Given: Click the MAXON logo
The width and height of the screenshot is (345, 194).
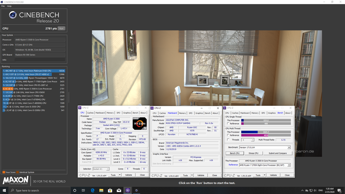Looking at the screenshot, I should tap(15, 180).
